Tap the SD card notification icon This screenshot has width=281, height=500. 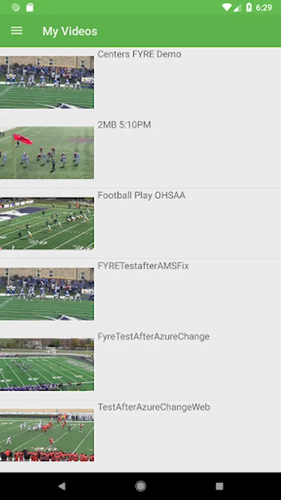click(x=29, y=7)
